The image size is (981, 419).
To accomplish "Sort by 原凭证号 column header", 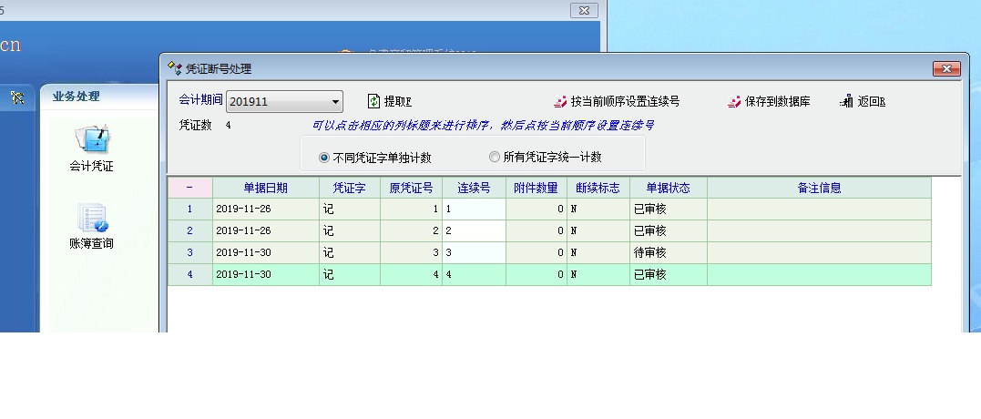I will click(411, 188).
